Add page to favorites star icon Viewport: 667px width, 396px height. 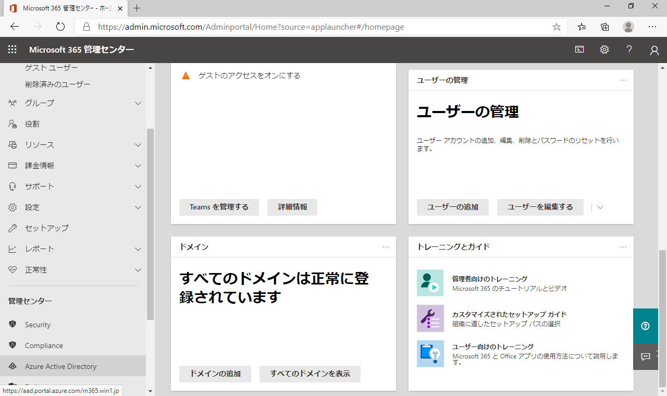(x=557, y=27)
